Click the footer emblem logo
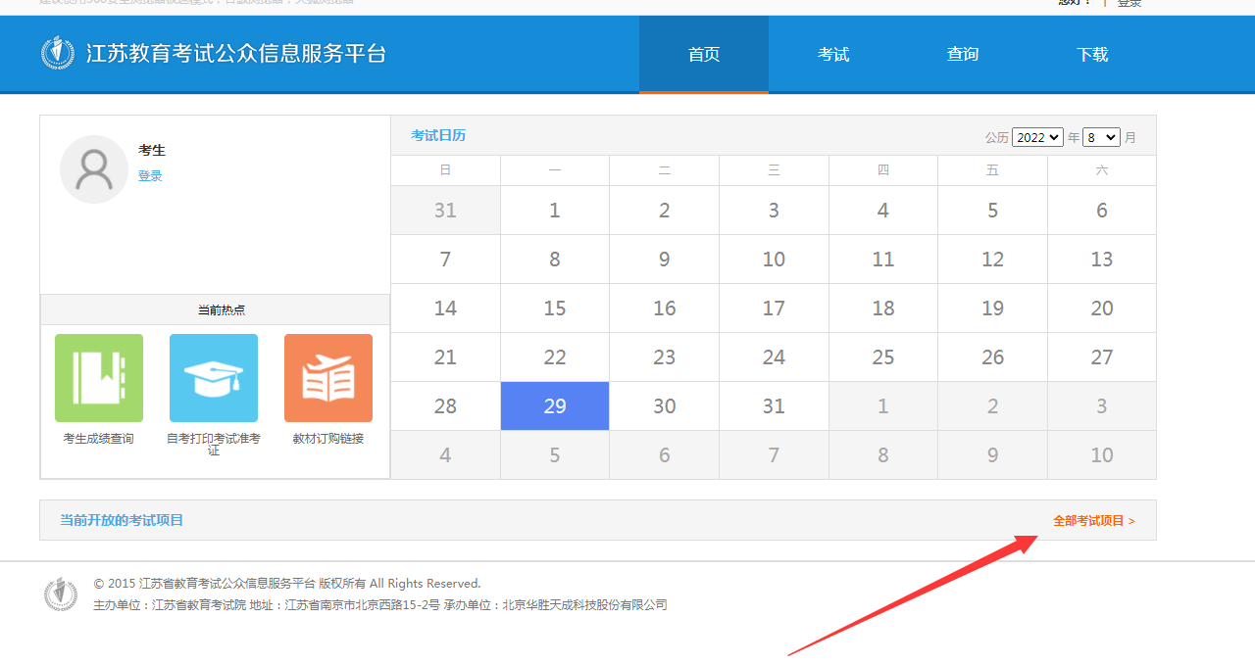The height and width of the screenshot is (665, 1255). pyautogui.click(x=61, y=594)
